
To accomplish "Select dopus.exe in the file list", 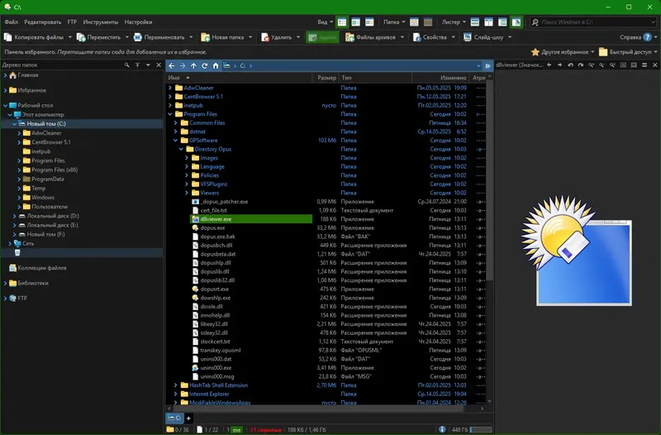I will (x=212, y=227).
